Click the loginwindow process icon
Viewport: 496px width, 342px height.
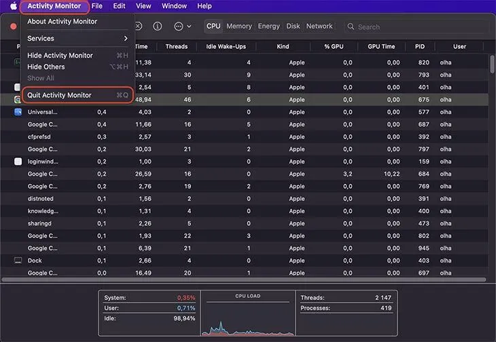pyautogui.click(x=18, y=161)
